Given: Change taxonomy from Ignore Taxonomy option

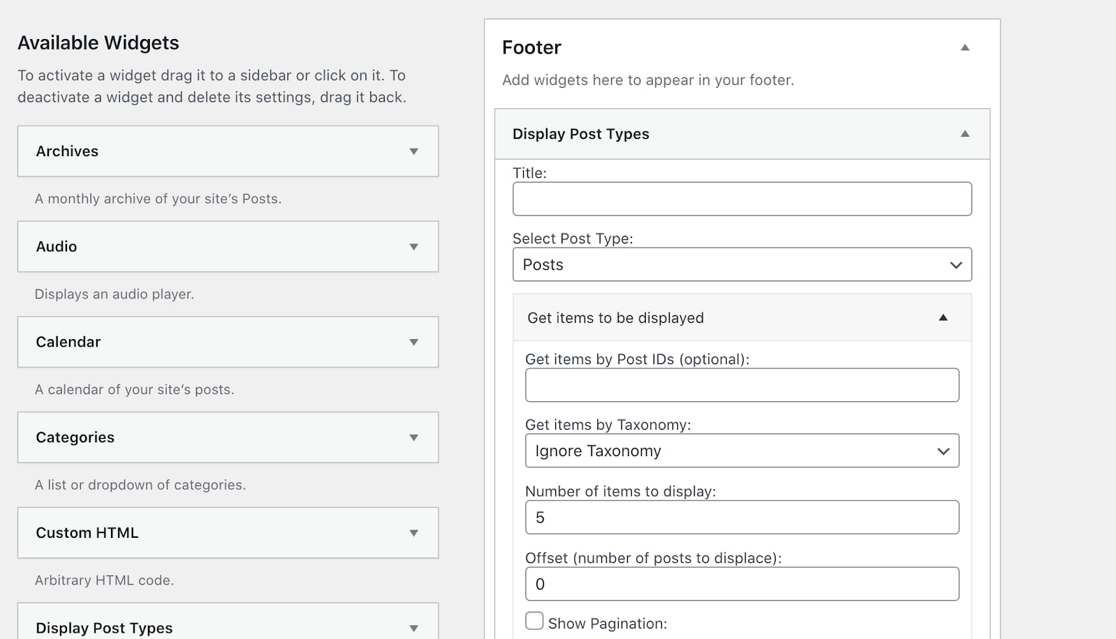Looking at the screenshot, I should 742,451.
